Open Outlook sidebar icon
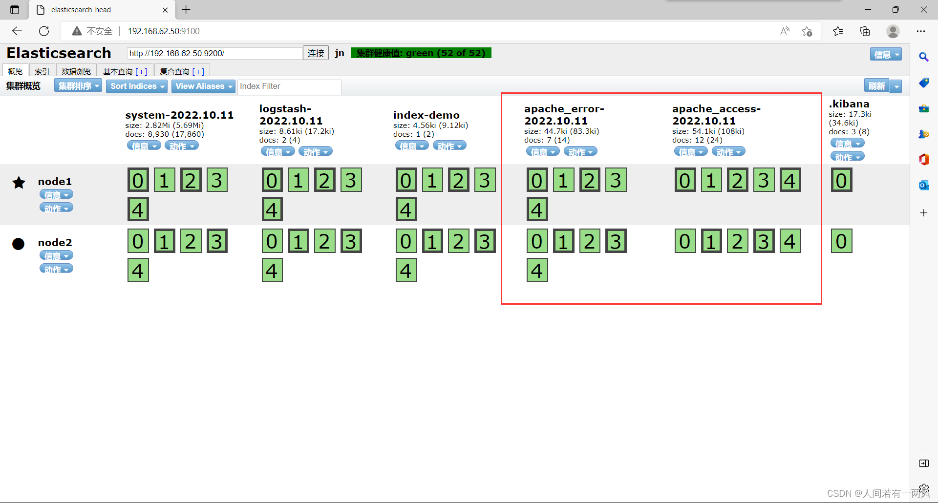938x503 pixels. [x=924, y=185]
